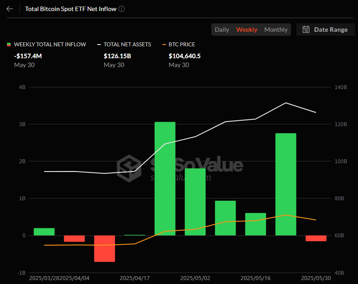Select the large red outflow bar near -0.7B
This screenshot has height=284, width=358.
tap(104, 249)
